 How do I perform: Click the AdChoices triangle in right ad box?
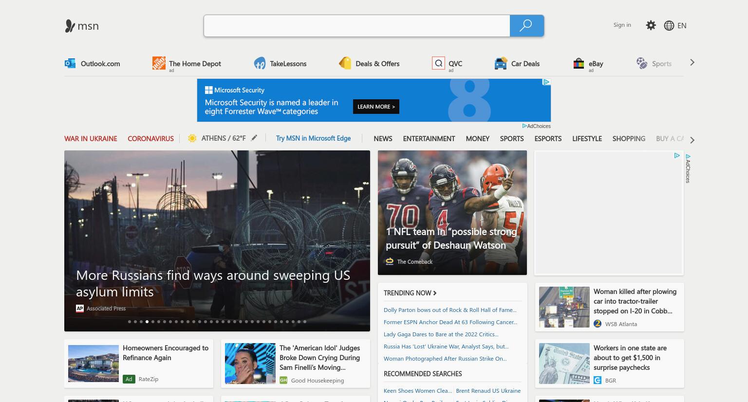[x=677, y=156]
